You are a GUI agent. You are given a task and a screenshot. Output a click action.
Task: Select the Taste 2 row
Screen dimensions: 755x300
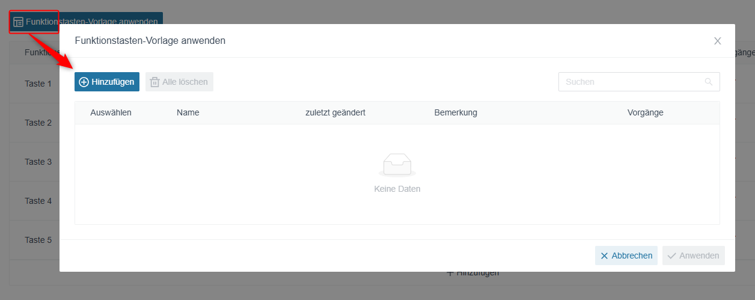pyautogui.click(x=38, y=123)
